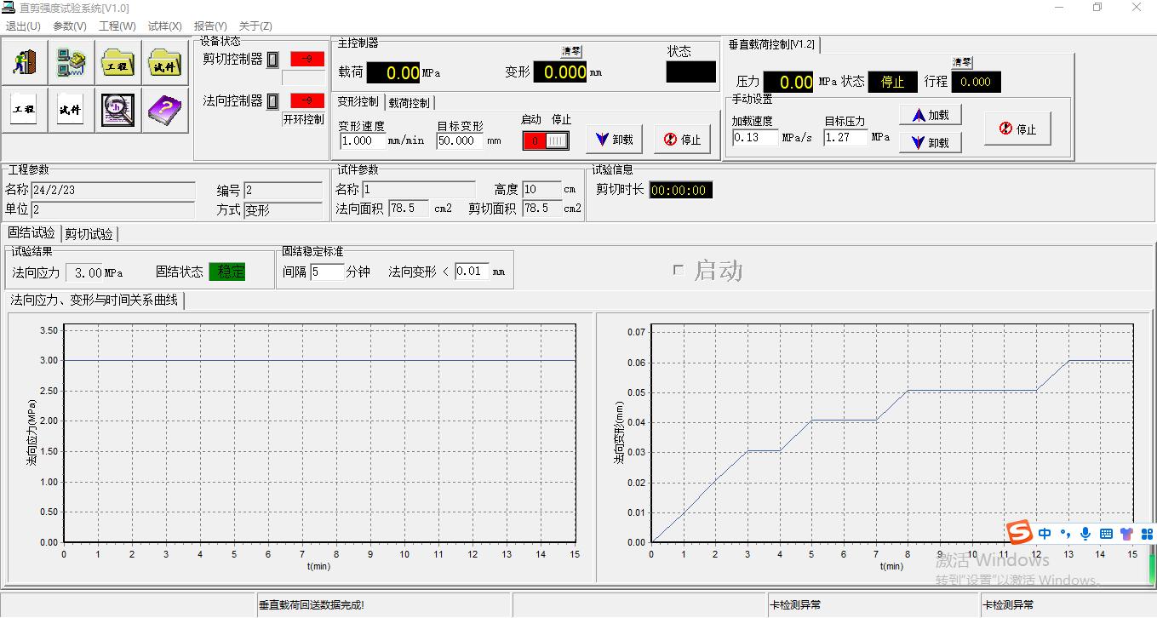Open the 工程(W) menu
The width and height of the screenshot is (1157, 618).
117,26
